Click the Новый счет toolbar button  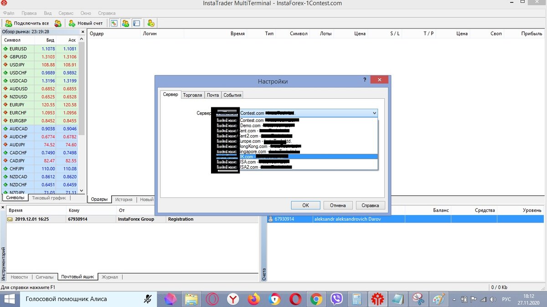coord(86,23)
